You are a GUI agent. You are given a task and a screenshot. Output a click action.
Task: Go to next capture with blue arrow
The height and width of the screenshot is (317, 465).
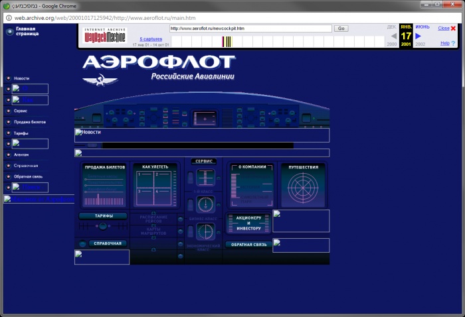pyautogui.click(x=418, y=36)
